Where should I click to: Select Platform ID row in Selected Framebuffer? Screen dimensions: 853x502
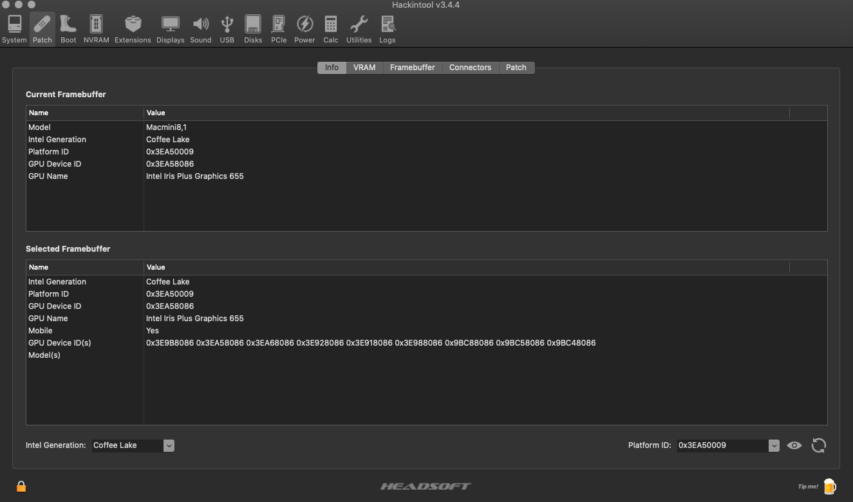pos(426,294)
